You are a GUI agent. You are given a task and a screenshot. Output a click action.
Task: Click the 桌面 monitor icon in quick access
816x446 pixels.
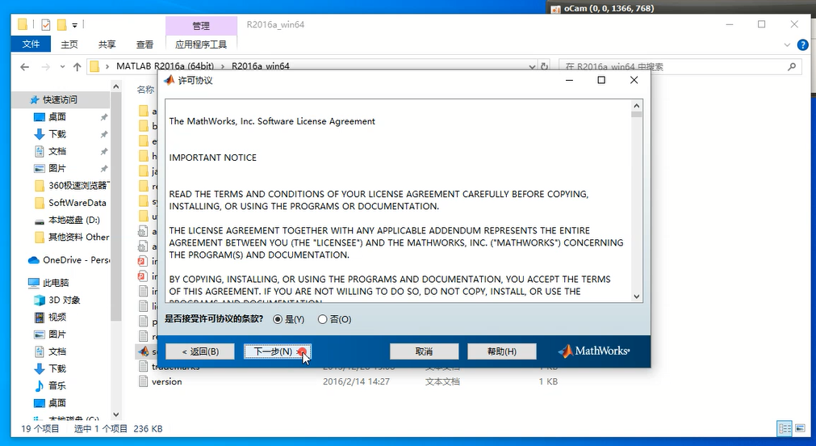(x=40, y=117)
